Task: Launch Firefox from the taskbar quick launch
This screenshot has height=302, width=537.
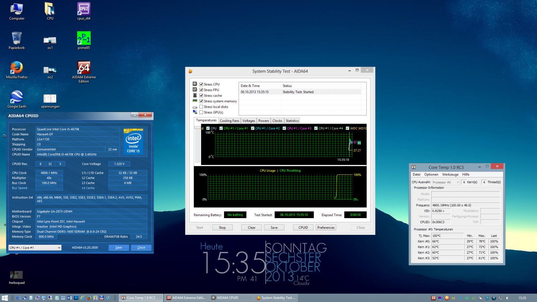Action: pos(89,298)
